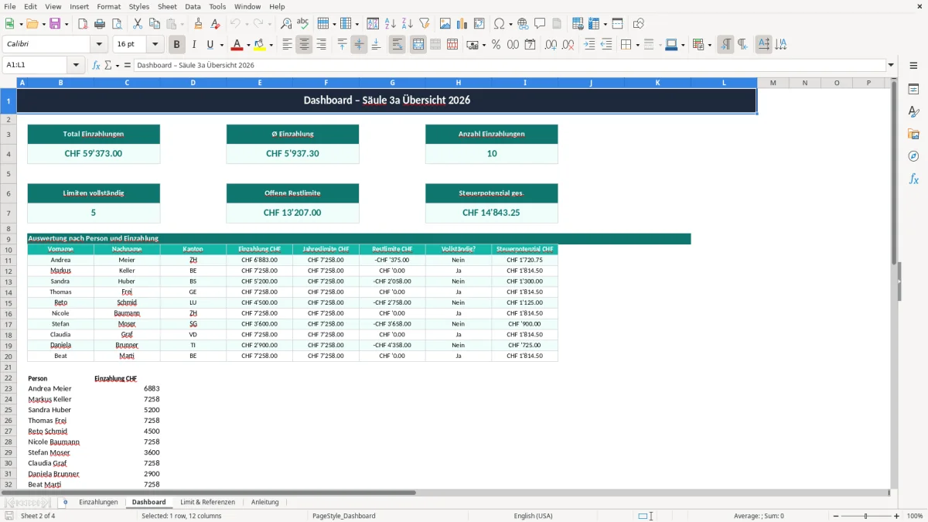Open the sidebar Functions panel
928x522 pixels.
tap(913, 179)
